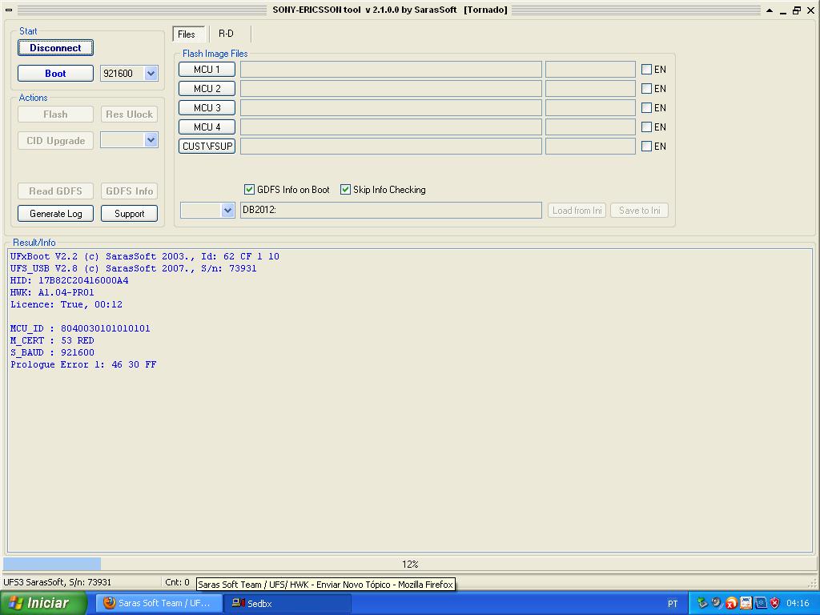This screenshot has width=820, height=615.
Task: Click the Save to Ini button
Action: tap(639, 211)
